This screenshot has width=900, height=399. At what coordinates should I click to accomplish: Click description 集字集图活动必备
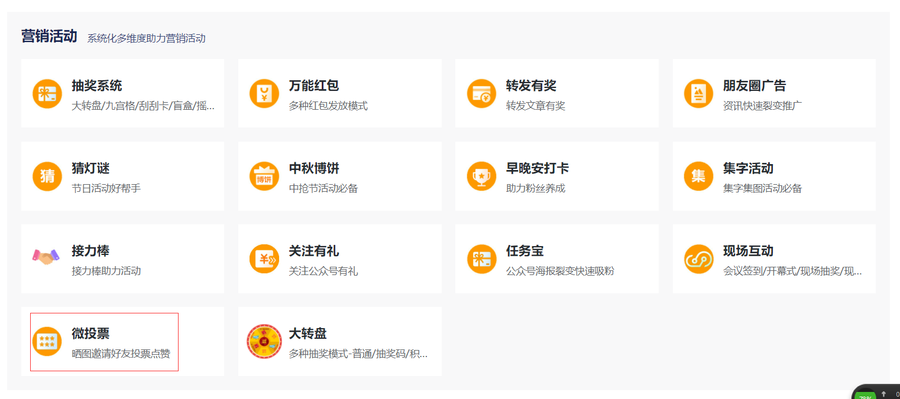click(x=762, y=189)
